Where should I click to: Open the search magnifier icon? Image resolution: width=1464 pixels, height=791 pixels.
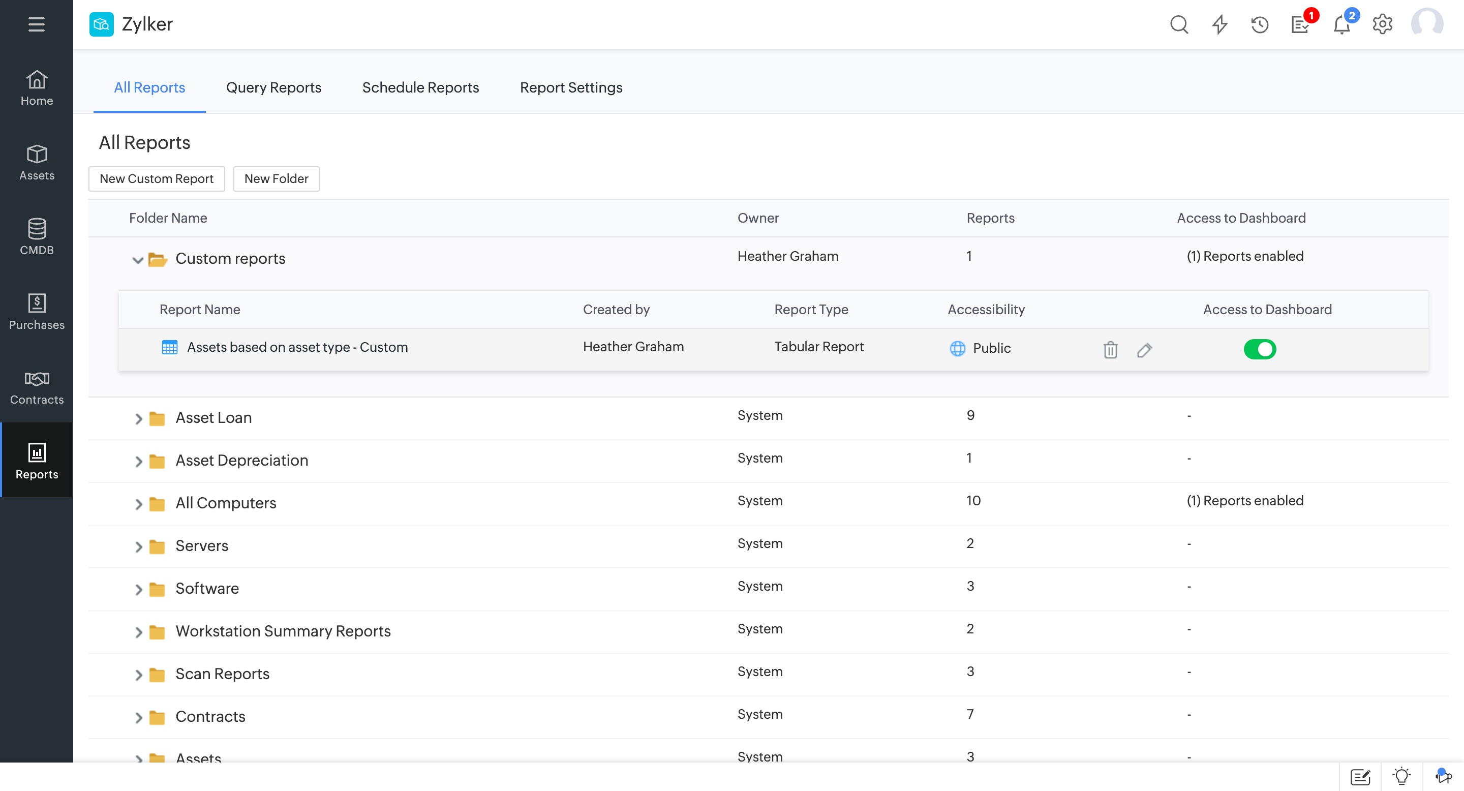[1179, 24]
